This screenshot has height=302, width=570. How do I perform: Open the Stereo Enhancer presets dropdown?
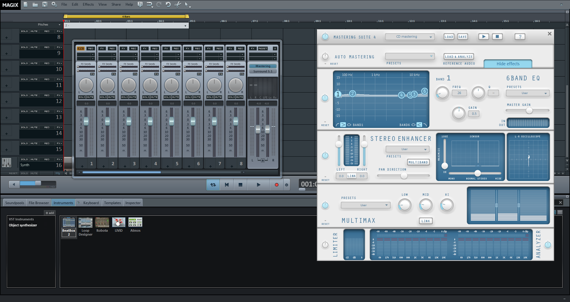[408, 149]
